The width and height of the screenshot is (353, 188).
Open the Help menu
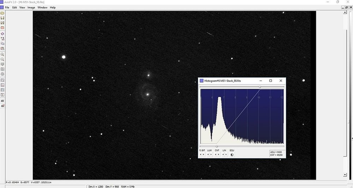53,7
